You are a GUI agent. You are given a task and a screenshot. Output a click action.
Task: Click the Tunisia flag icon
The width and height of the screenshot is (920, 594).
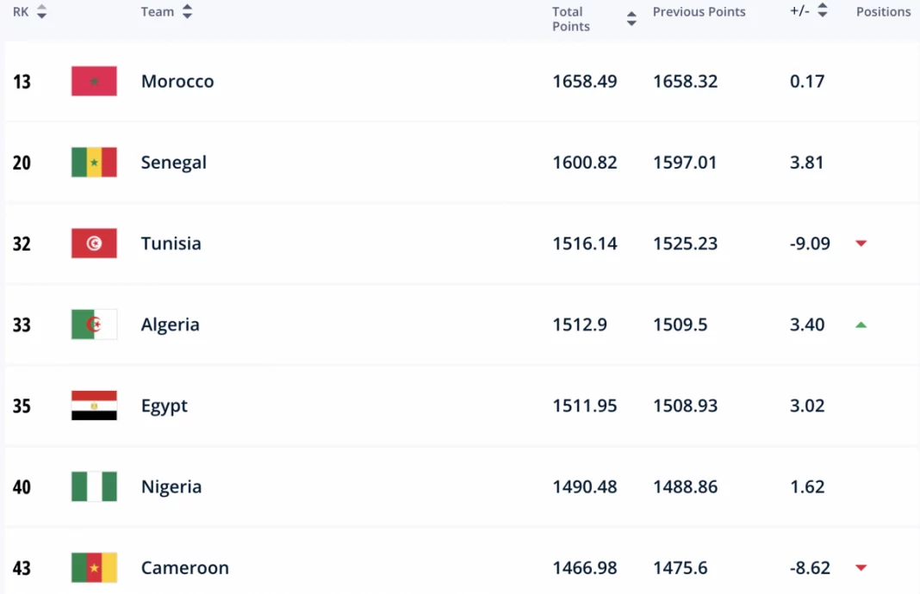pyautogui.click(x=93, y=243)
